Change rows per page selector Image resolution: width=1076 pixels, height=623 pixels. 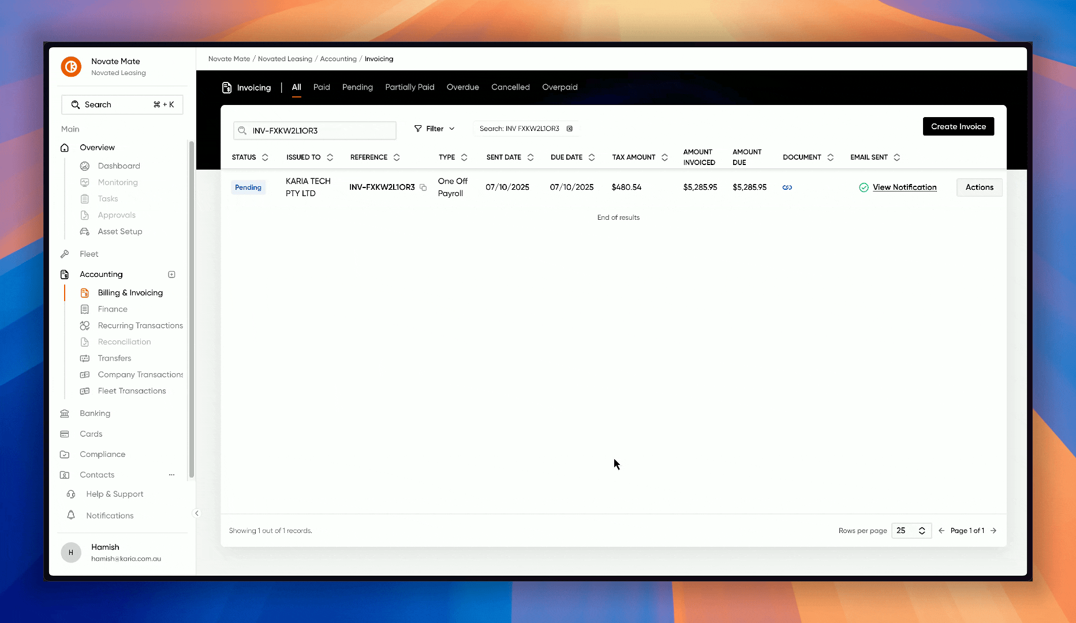tap(911, 531)
